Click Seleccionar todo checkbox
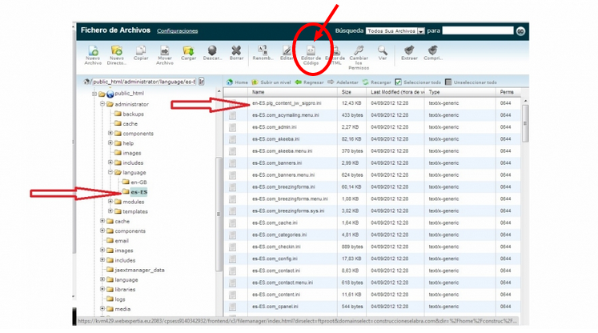This screenshot has width=598, height=333. [x=398, y=82]
